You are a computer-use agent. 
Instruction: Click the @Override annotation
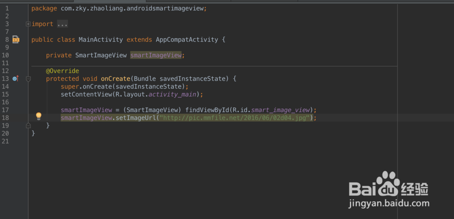(62, 71)
